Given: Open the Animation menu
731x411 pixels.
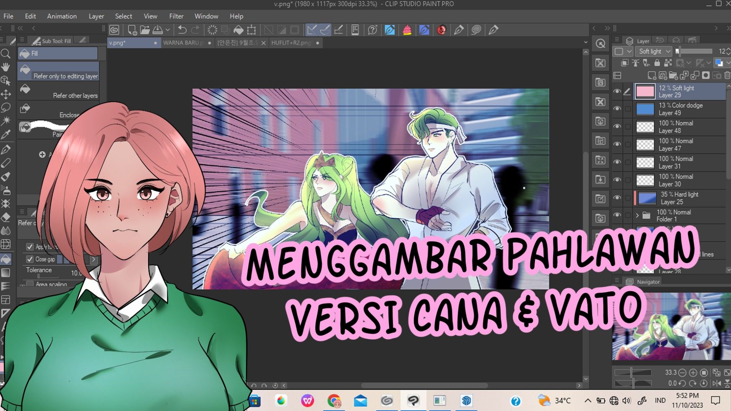Looking at the screenshot, I should click(62, 16).
